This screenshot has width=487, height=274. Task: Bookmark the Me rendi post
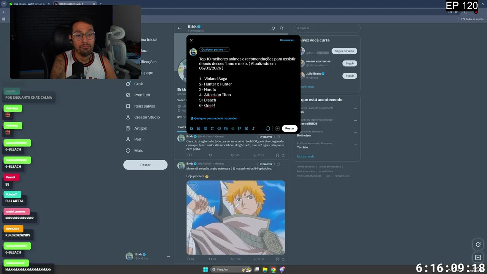[277, 259]
